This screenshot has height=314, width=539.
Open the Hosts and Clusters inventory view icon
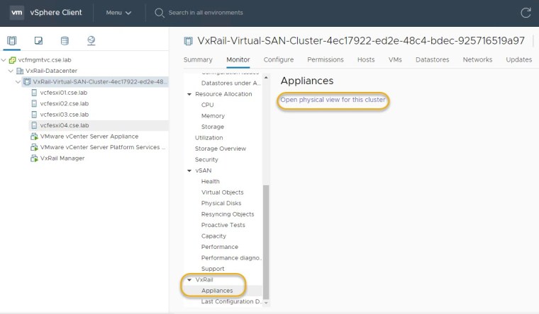(11, 41)
